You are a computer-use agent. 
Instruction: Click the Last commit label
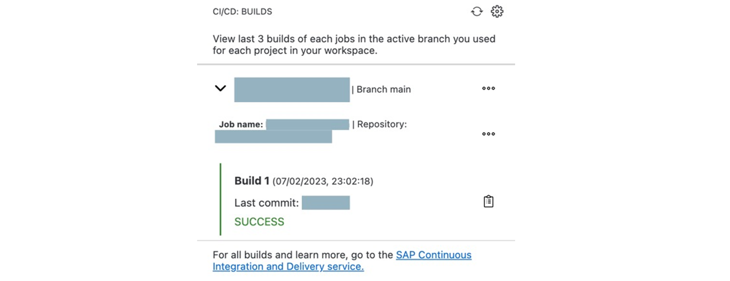(x=267, y=203)
